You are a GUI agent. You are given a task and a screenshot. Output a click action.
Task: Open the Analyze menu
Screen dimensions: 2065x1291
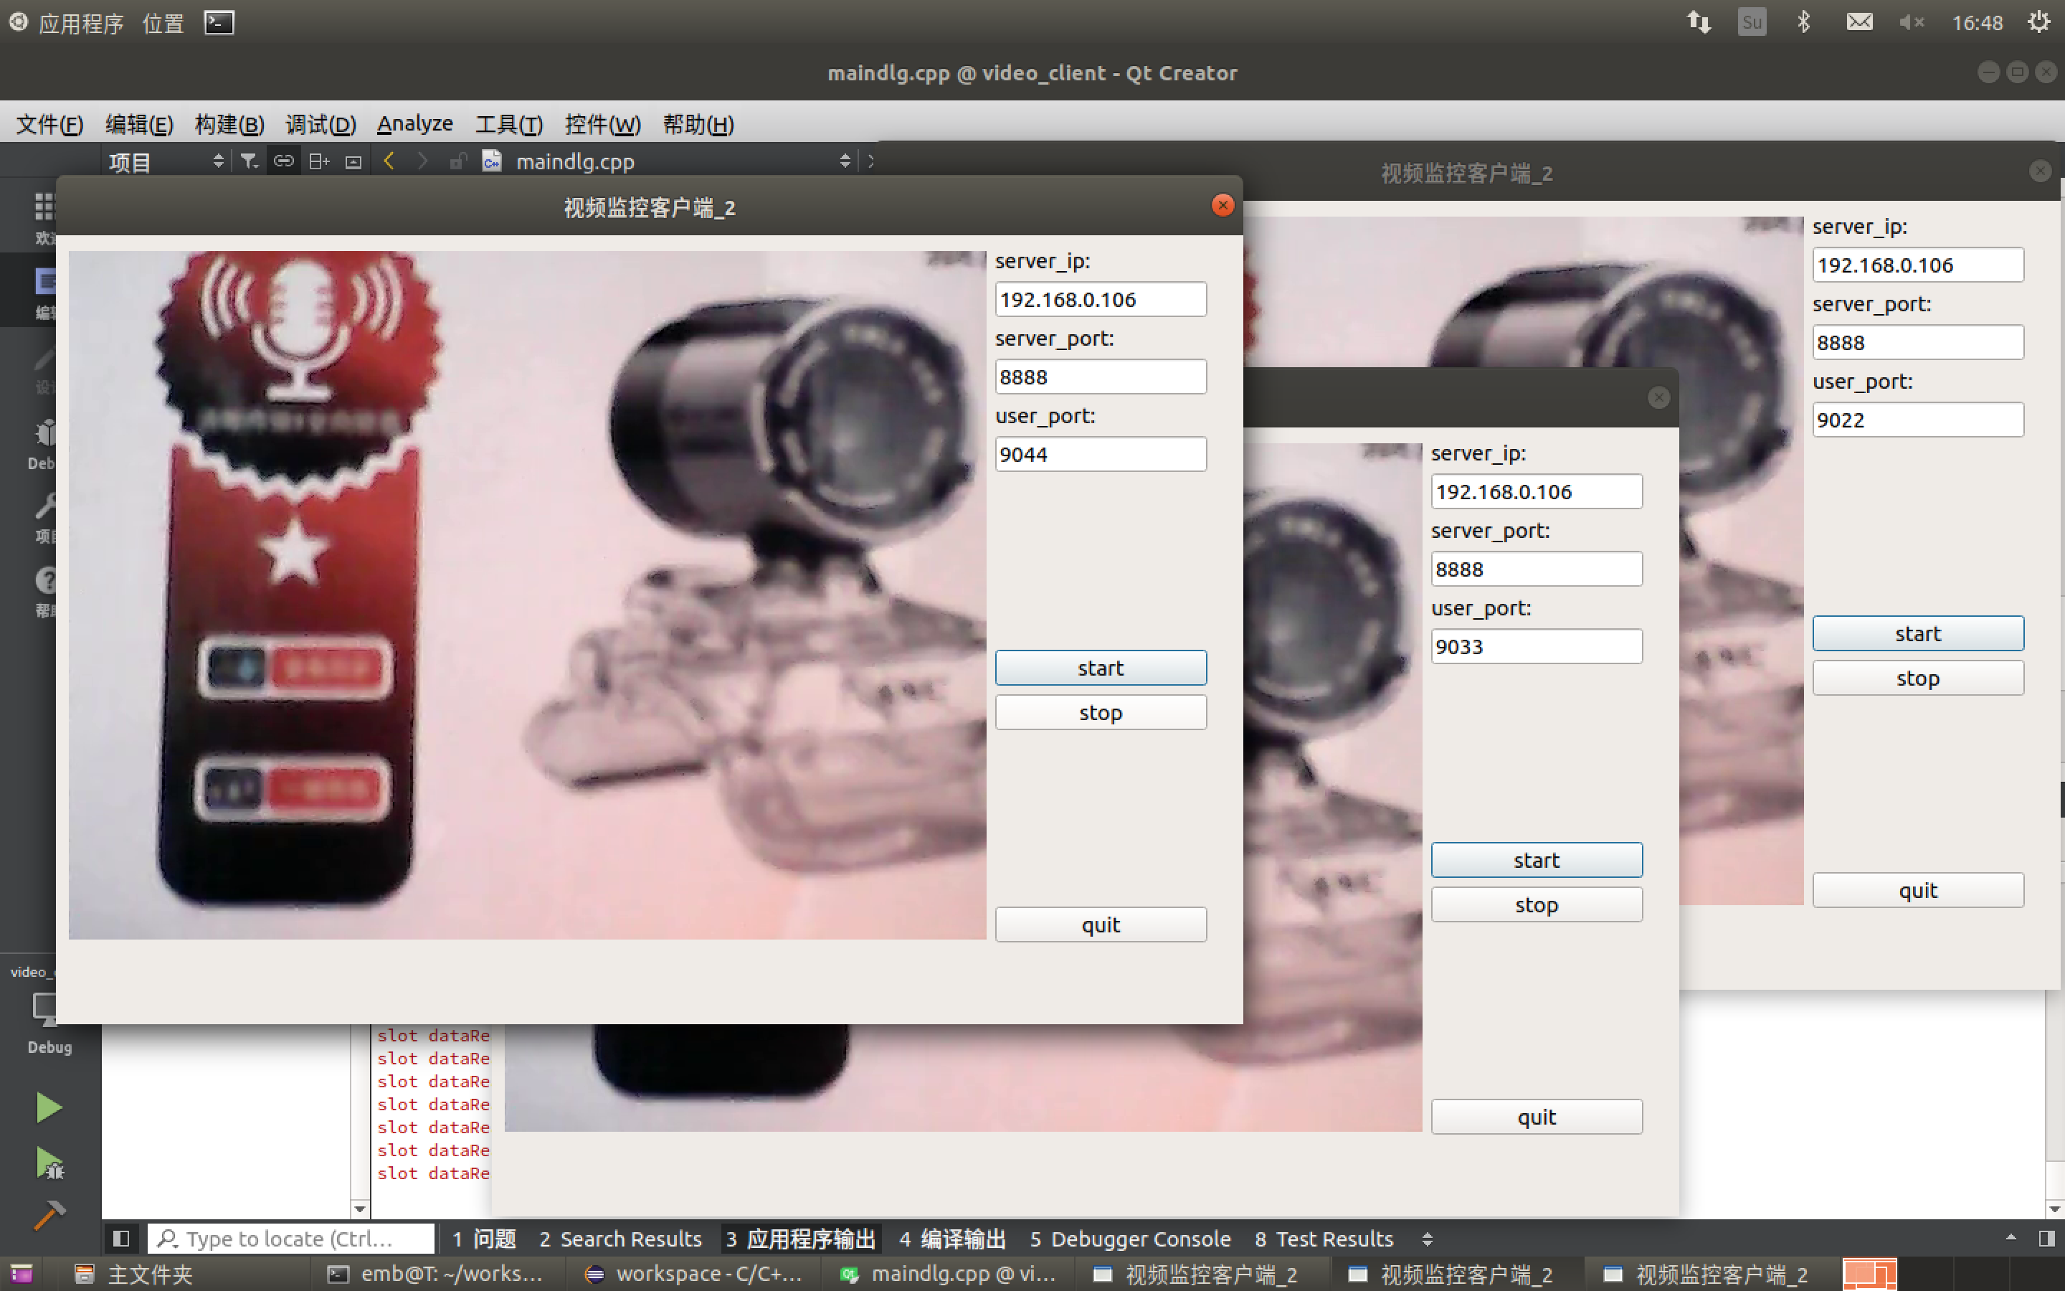pos(414,125)
